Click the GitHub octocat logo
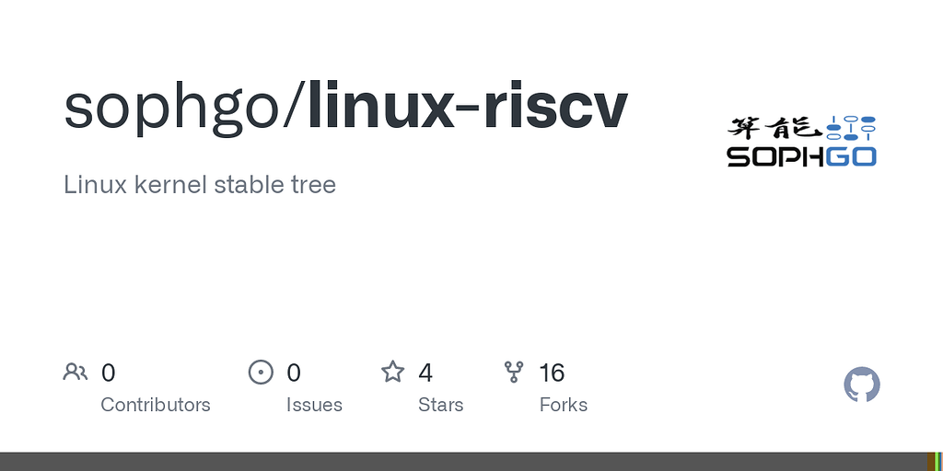The image size is (943, 471). click(862, 385)
